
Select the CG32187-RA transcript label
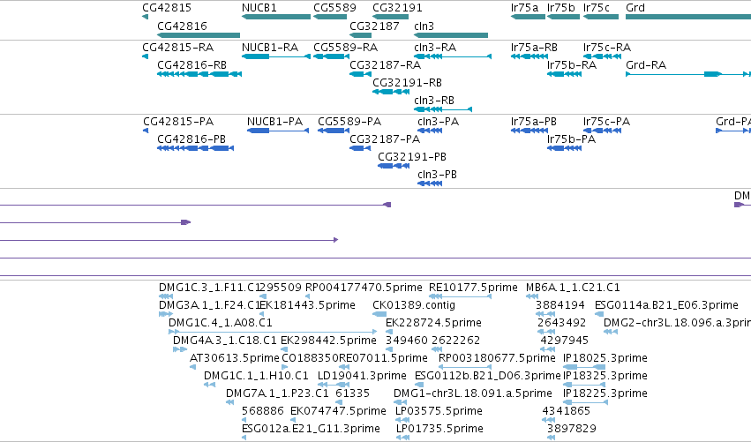coord(385,64)
